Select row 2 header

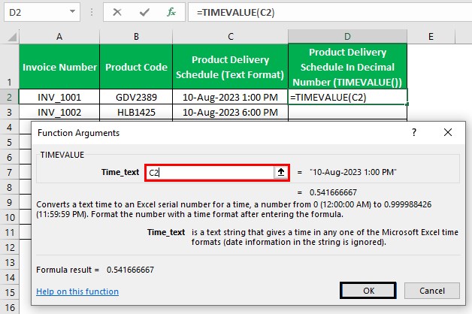(x=9, y=97)
